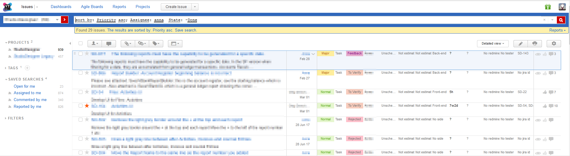
Task: Select the Feb 28 issue checkbox
Action: [x=81, y=54]
